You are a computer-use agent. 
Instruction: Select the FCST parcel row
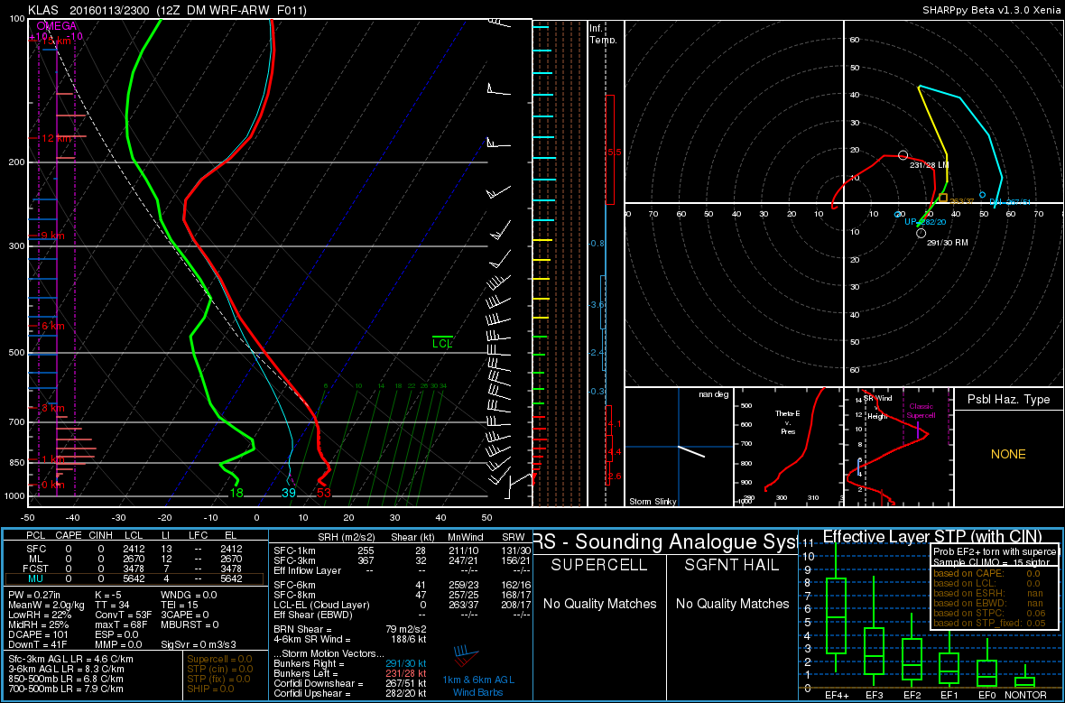click(135, 569)
